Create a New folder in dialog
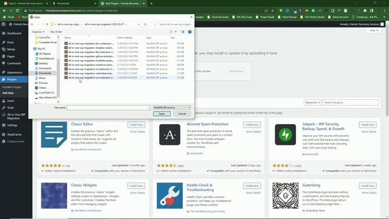 coord(56,32)
